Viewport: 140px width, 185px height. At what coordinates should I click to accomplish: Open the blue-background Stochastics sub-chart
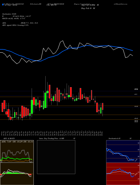point(123,151)
